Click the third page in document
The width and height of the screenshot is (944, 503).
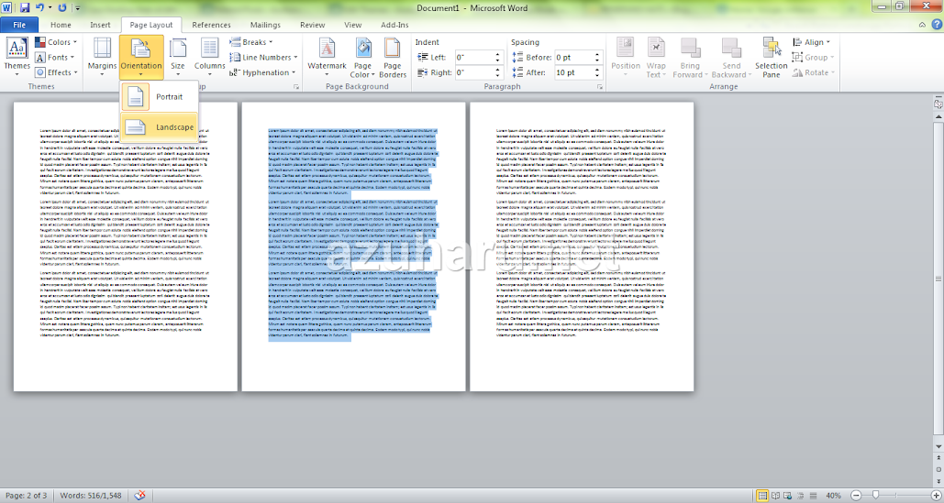click(582, 246)
